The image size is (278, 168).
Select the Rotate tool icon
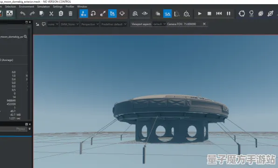(93, 13)
